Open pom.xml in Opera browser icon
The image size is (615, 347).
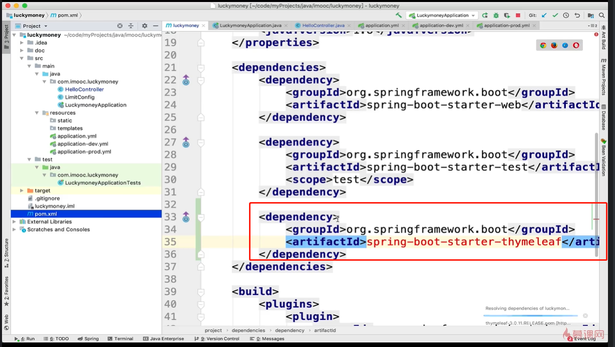coord(576,45)
